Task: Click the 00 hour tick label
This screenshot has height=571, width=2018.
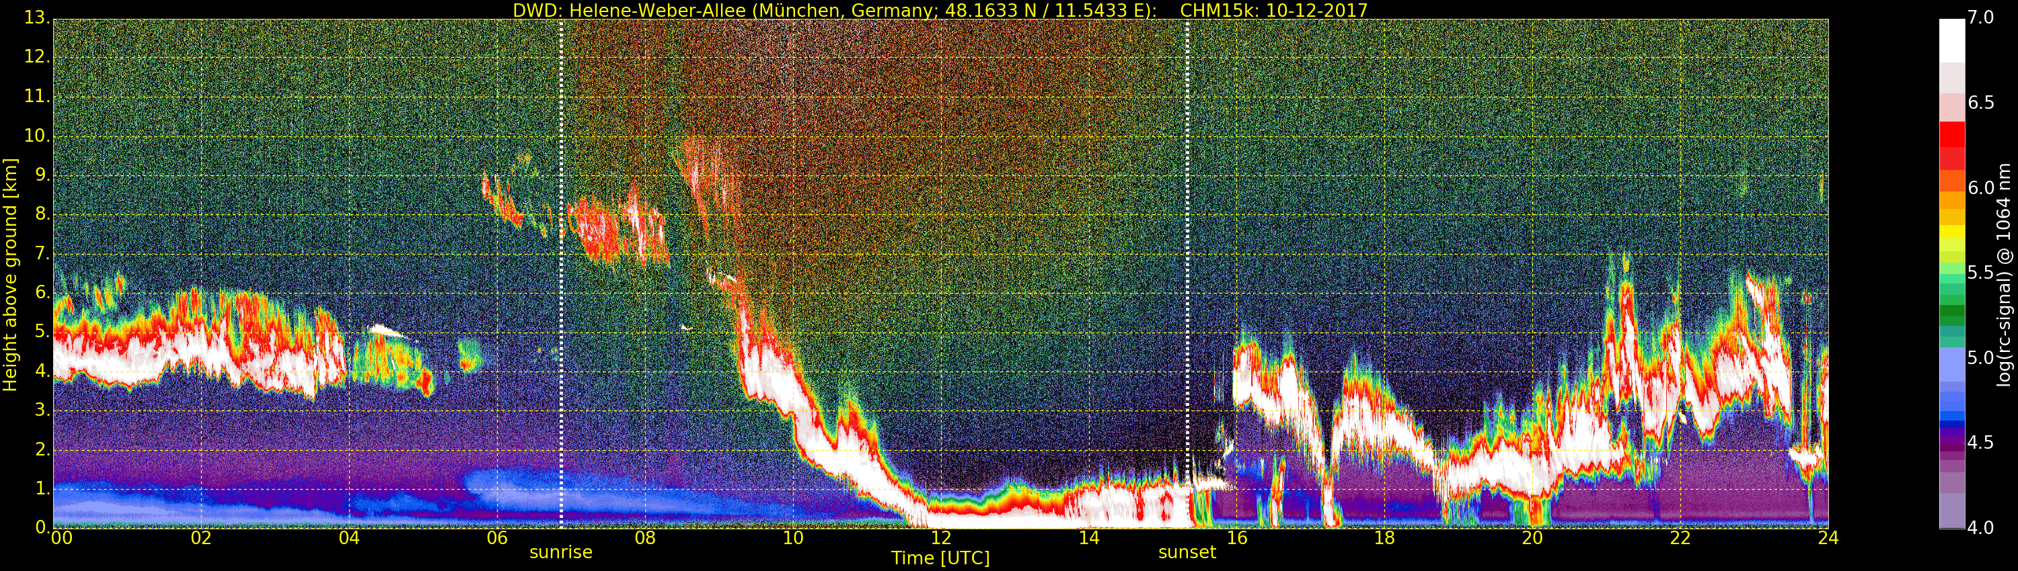Action: 61,538
